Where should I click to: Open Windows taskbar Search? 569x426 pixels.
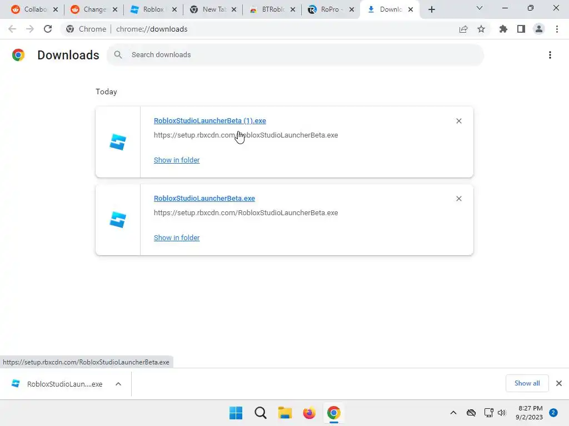(261, 413)
